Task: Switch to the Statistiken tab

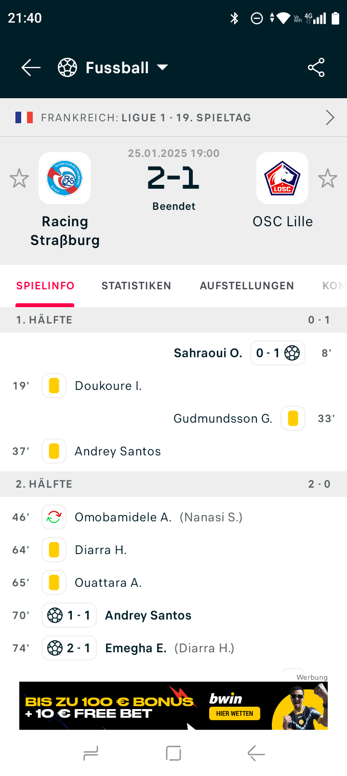Action: click(136, 286)
